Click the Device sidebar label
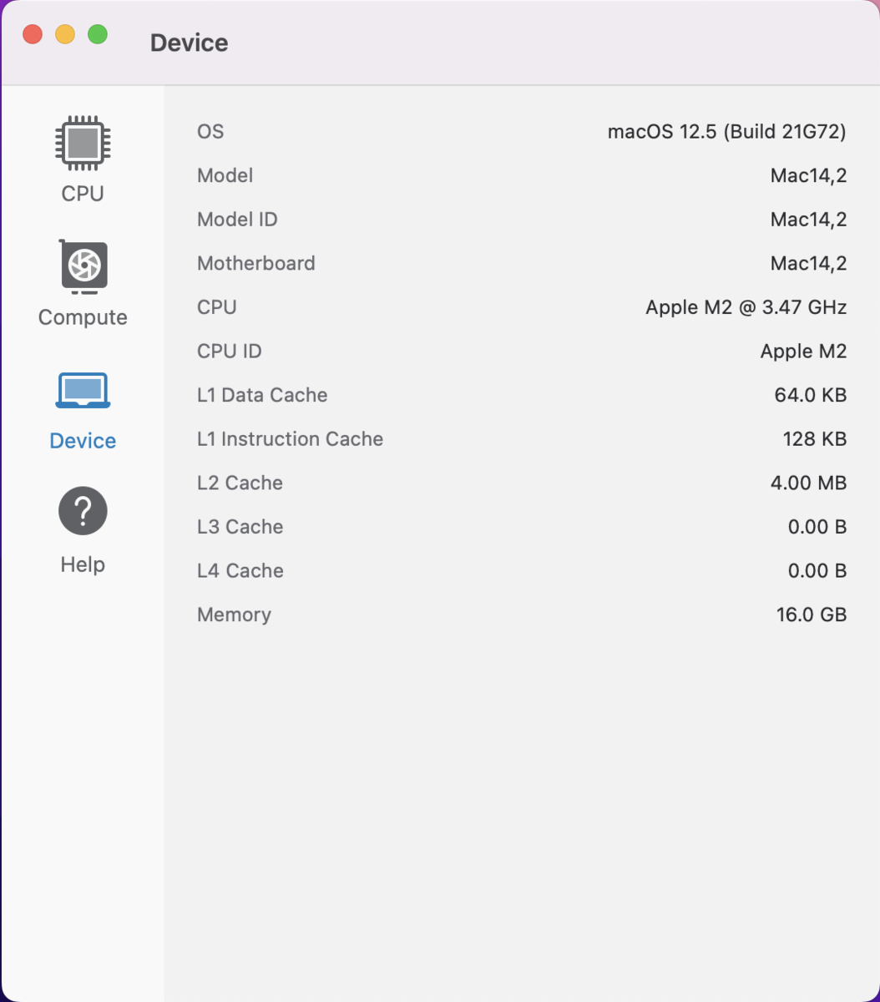The image size is (880, 1002). (83, 441)
